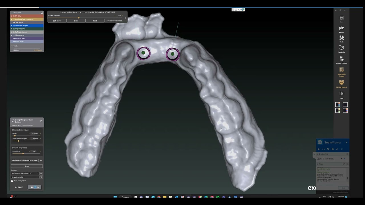The height and width of the screenshot is (205, 365).
Task: Open the Help book icon
Action: click(x=341, y=93)
